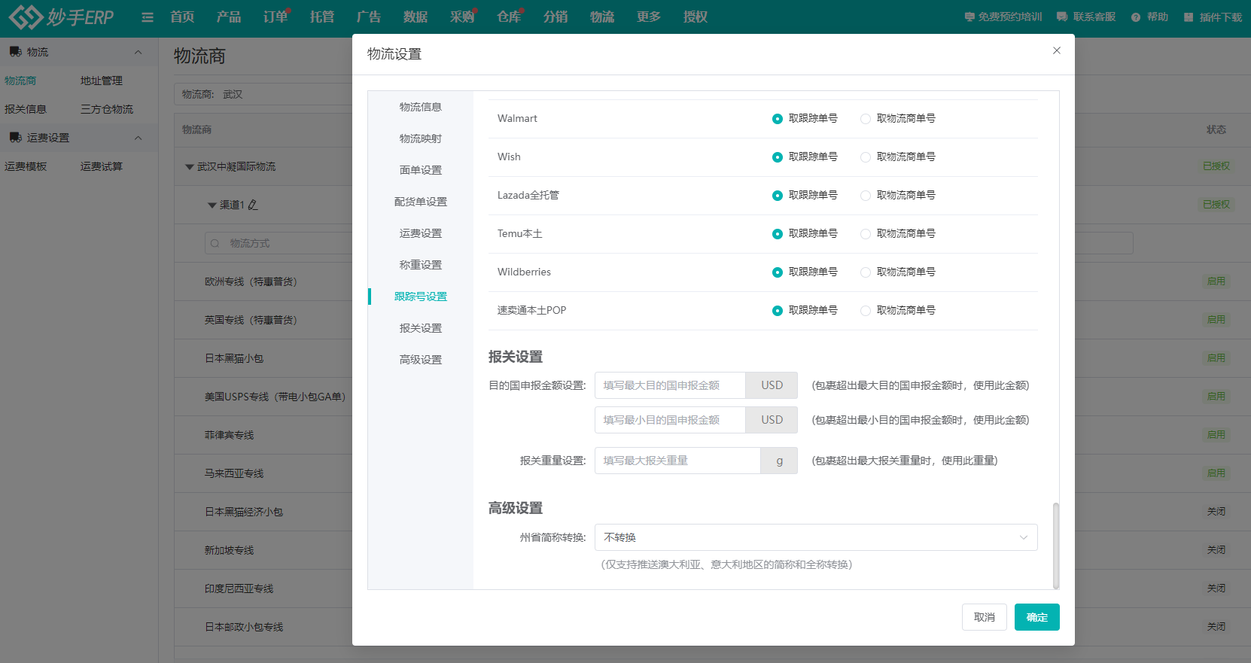
Task: Collapse the 渠道1 tree node
Action: point(212,205)
